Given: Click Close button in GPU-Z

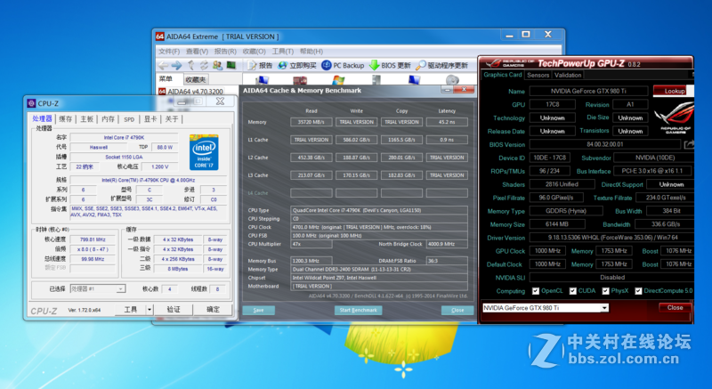Looking at the screenshot, I should [x=675, y=308].
